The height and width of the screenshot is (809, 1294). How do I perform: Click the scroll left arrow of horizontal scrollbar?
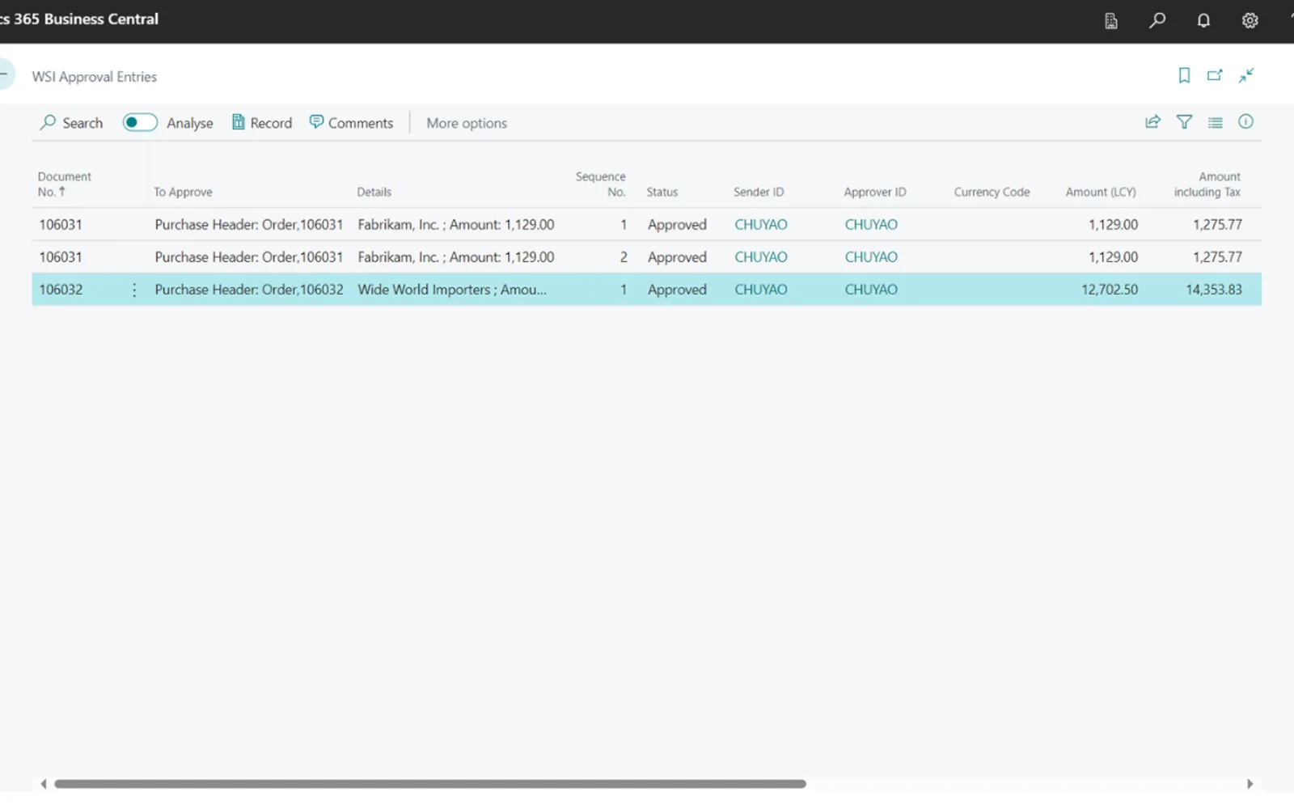(x=44, y=784)
